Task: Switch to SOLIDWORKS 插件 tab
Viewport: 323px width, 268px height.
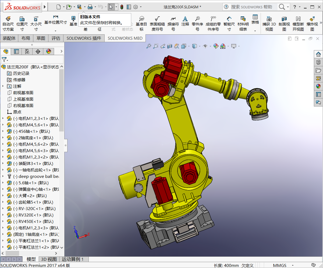Action: [84, 38]
